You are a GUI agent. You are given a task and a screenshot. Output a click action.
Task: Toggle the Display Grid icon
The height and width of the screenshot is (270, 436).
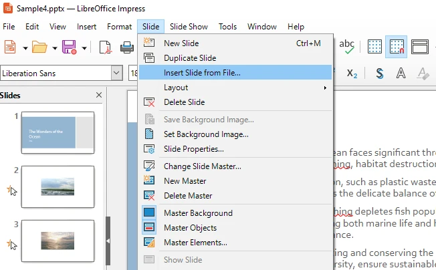click(374, 46)
